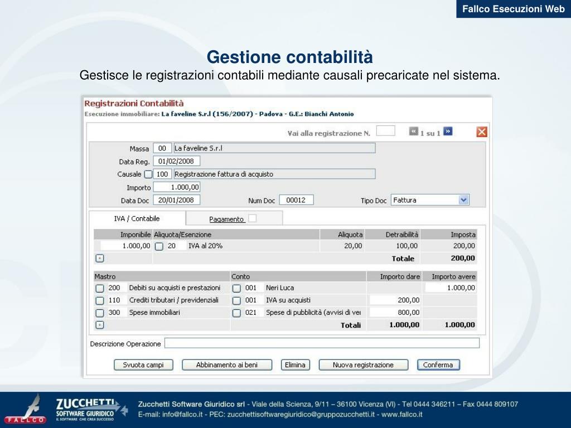
Task: Toggle the Aliquota 20 lookup checkbox
Action: click(x=159, y=246)
